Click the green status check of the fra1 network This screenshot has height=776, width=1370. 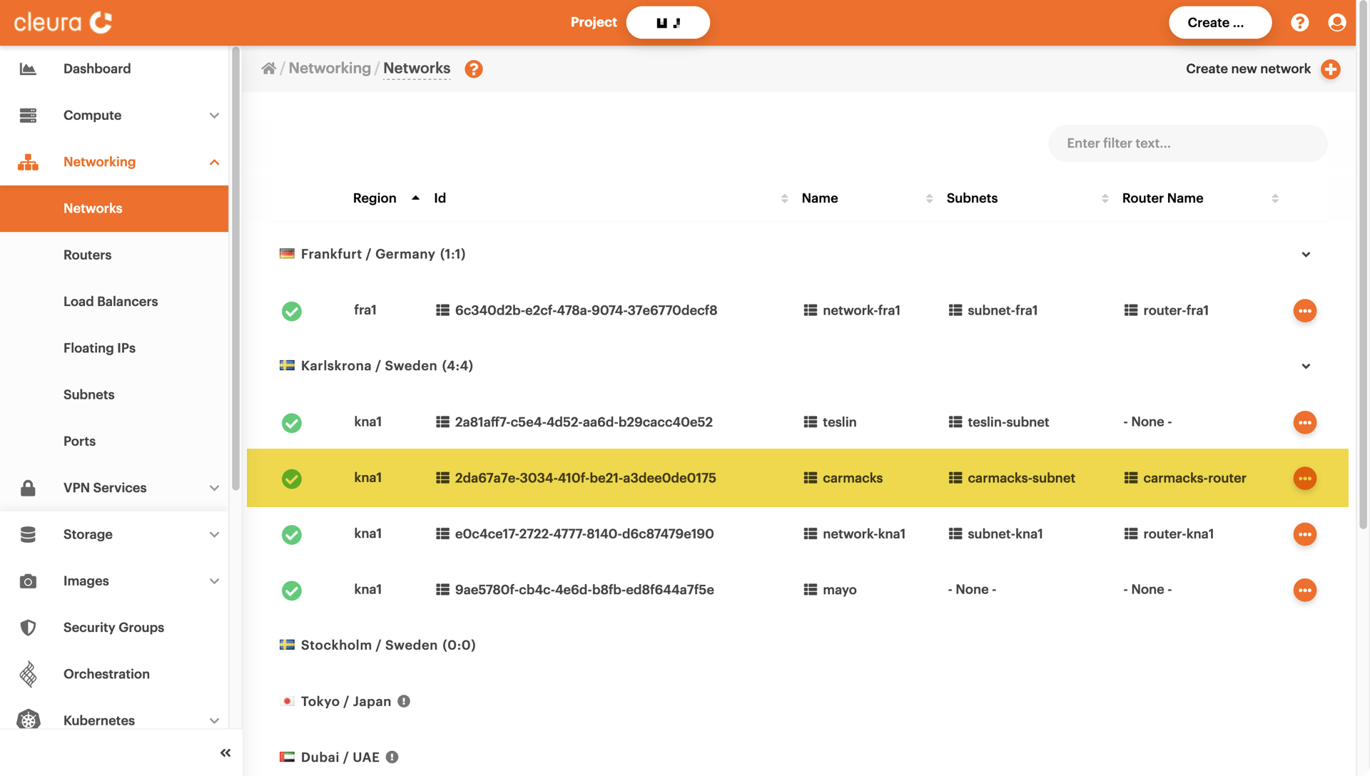291,312
